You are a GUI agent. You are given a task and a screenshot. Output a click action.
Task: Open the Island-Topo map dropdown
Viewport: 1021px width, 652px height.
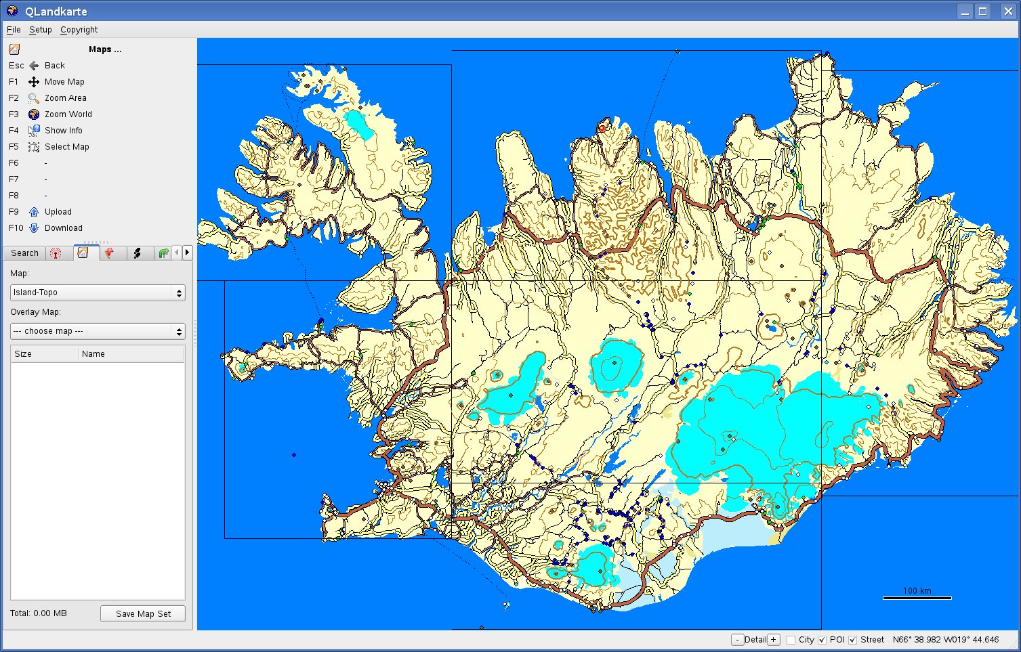(98, 292)
